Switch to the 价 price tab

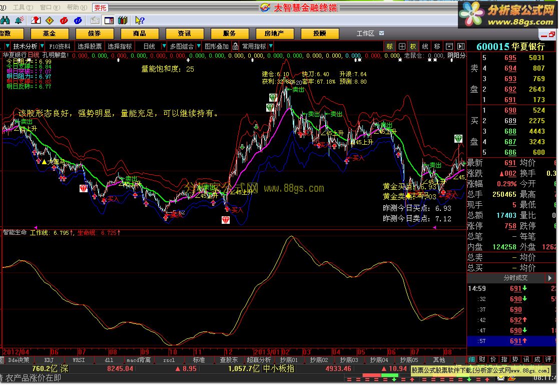point(493,359)
